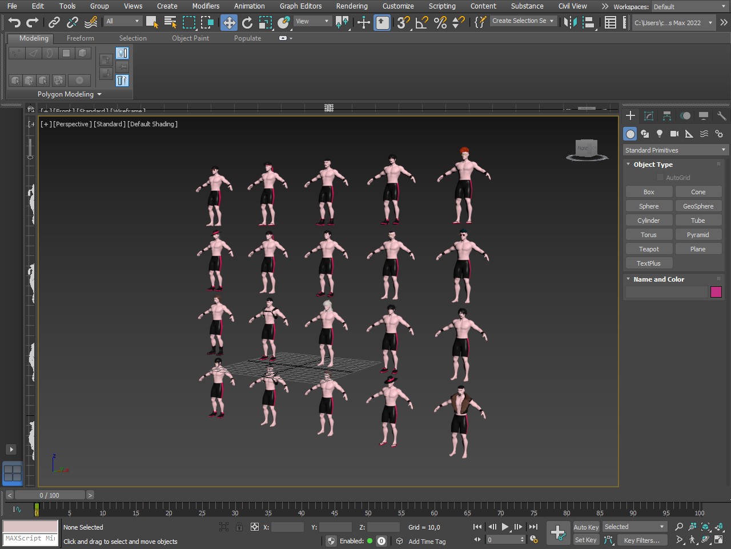731x549 pixels.
Task: Click the Teapot primitive button
Action: pyautogui.click(x=649, y=249)
